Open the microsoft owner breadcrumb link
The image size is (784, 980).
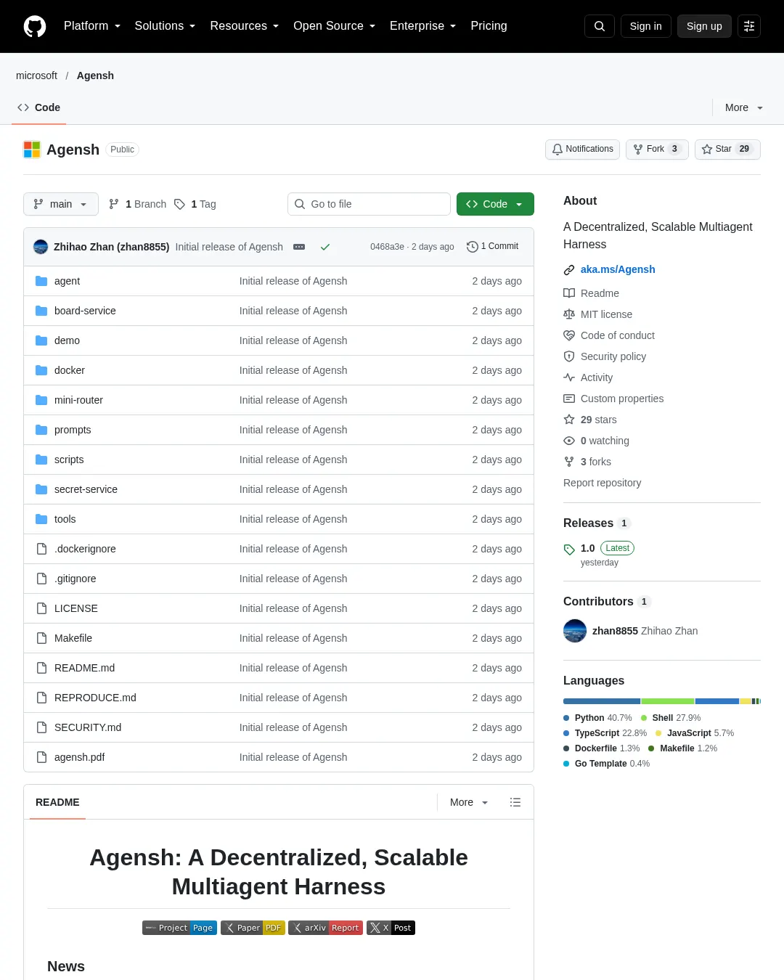(x=36, y=75)
